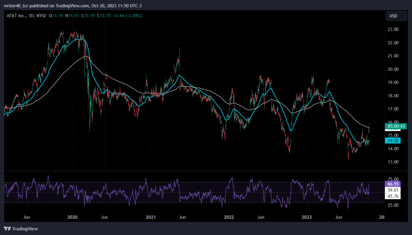This screenshot has height=235, width=412.
Task: Click the 2020 time axis label
Action: [72, 217]
